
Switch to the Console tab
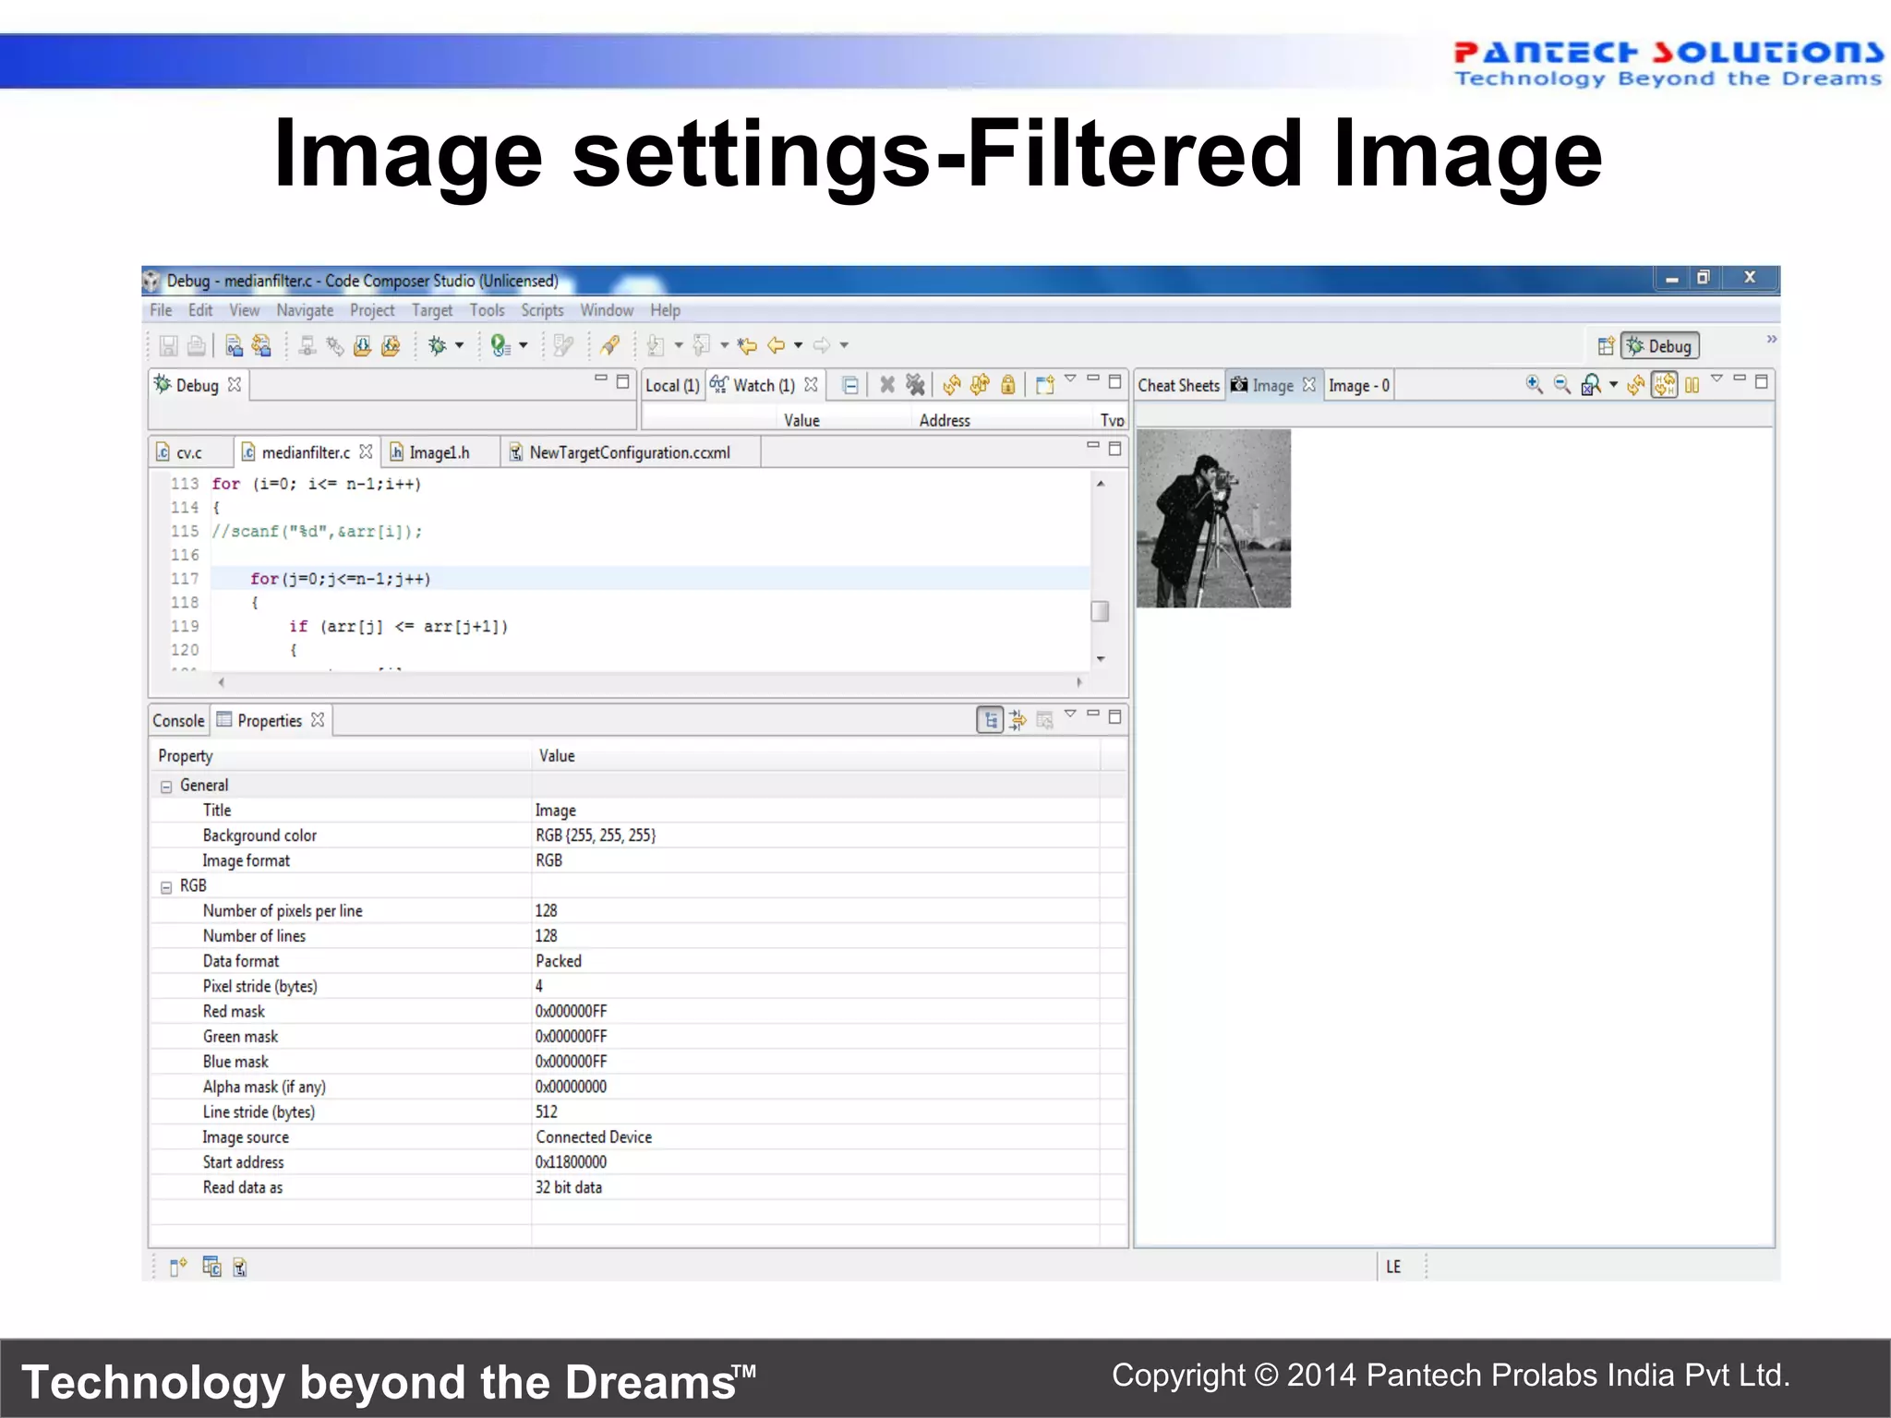[178, 721]
